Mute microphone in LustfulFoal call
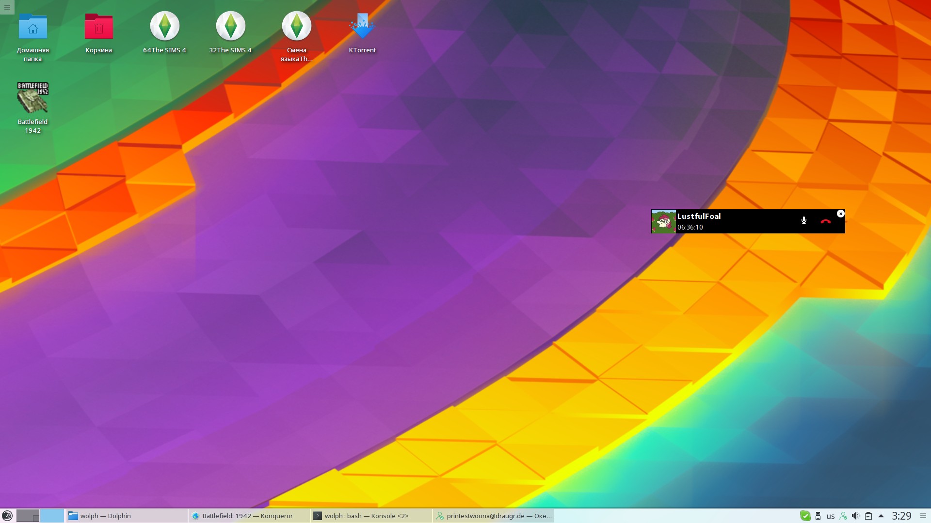 pos(804,221)
